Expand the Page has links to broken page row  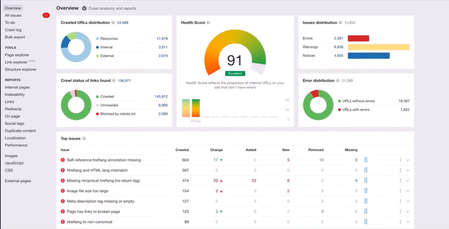408,212
